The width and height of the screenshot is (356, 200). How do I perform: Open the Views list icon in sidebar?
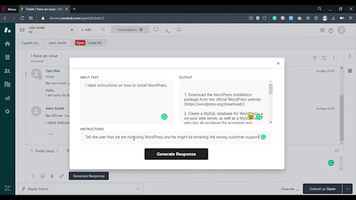pos(7,57)
